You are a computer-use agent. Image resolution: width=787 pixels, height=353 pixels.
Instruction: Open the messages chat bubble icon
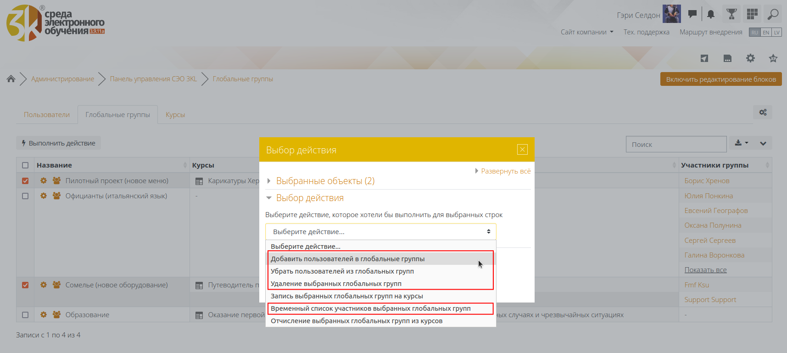click(692, 14)
